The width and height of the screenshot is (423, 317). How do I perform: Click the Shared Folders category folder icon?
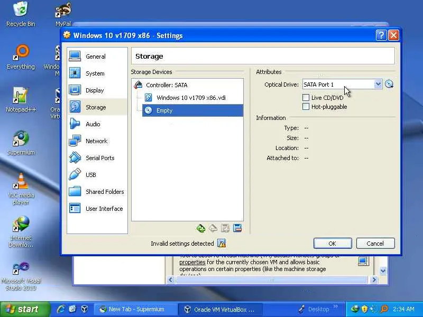pos(75,191)
